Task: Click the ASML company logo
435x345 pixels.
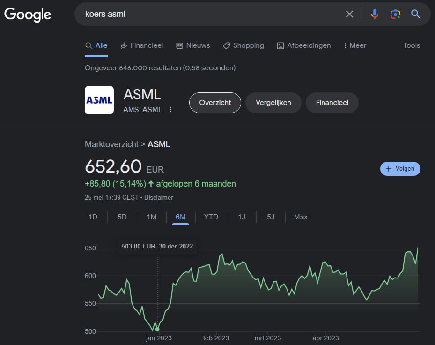Action: [99, 100]
